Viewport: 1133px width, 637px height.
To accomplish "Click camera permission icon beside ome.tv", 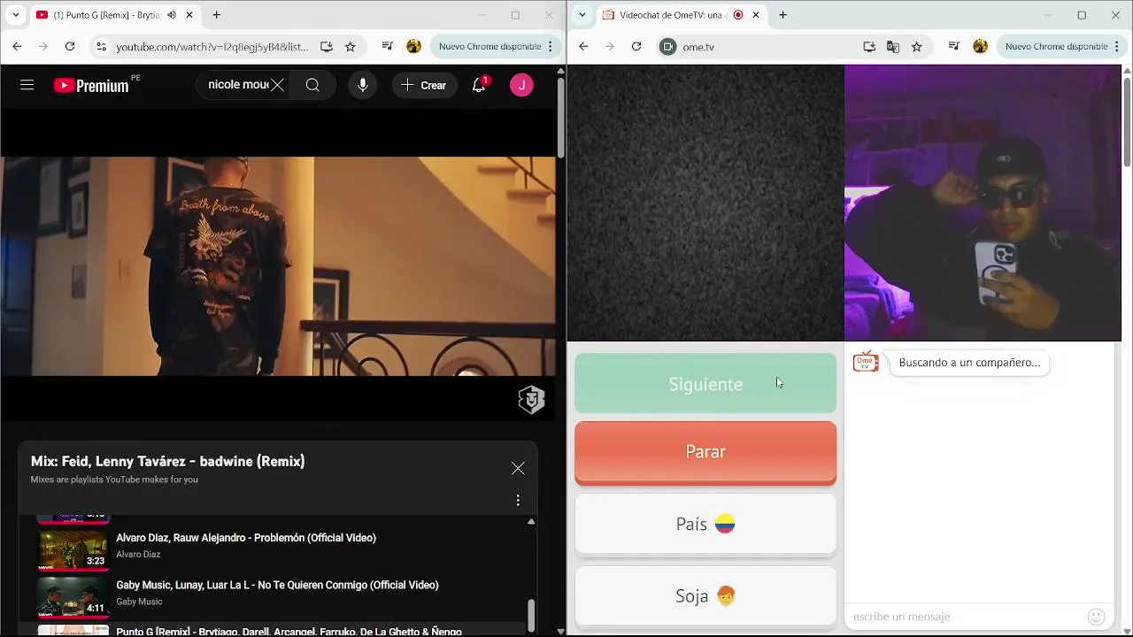I will (x=668, y=47).
